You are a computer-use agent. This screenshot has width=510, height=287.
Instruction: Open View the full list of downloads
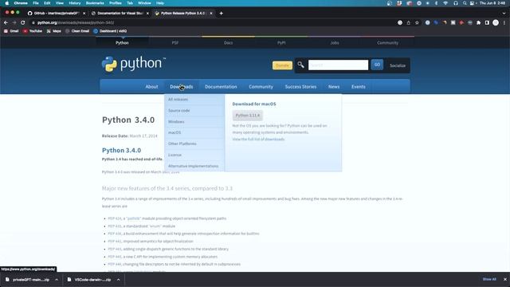pyautogui.click(x=258, y=140)
